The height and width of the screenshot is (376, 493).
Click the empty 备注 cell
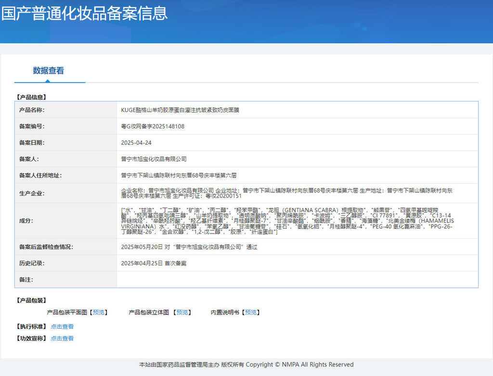[297, 279]
